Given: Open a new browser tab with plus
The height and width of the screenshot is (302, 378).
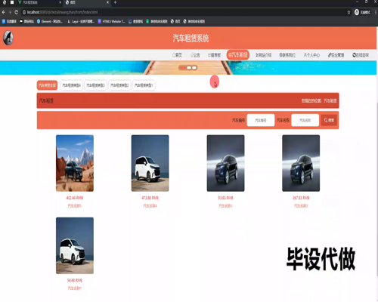Looking at the screenshot, I should click(x=115, y=2).
